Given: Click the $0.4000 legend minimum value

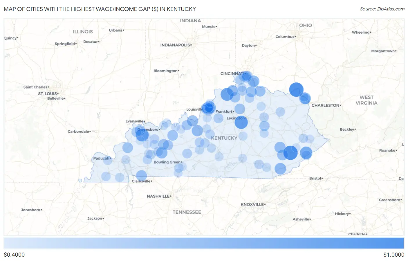Looking at the screenshot, I should tap(14, 255).
